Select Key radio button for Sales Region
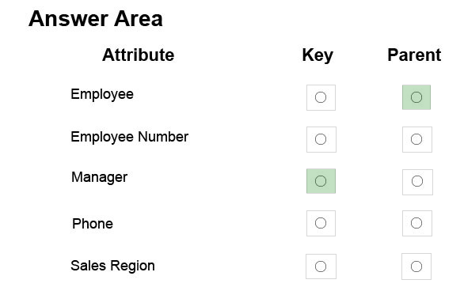 pos(321,266)
